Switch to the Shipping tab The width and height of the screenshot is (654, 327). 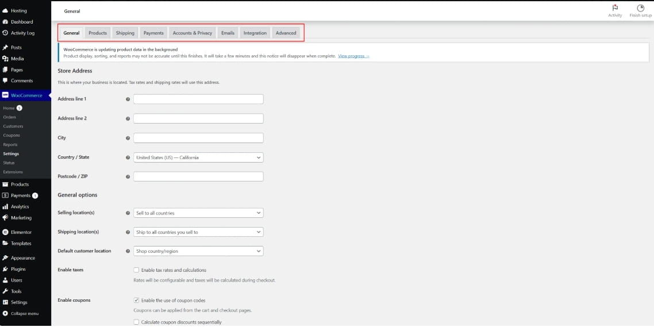pyautogui.click(x=125, y=33)
